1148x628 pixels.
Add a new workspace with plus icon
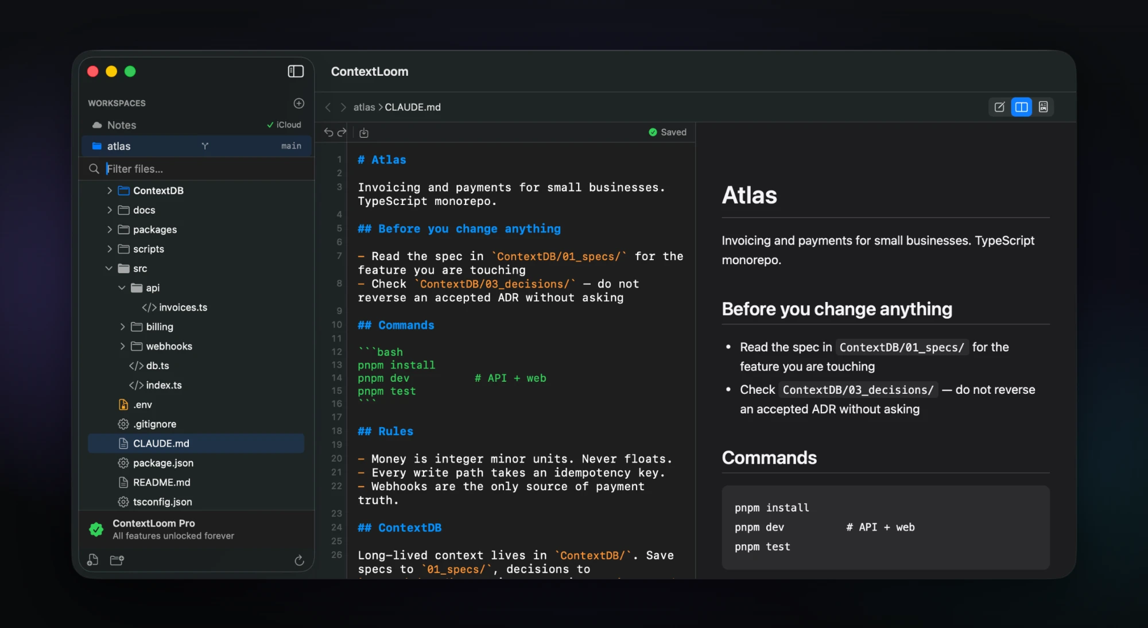tap(299, 103)
